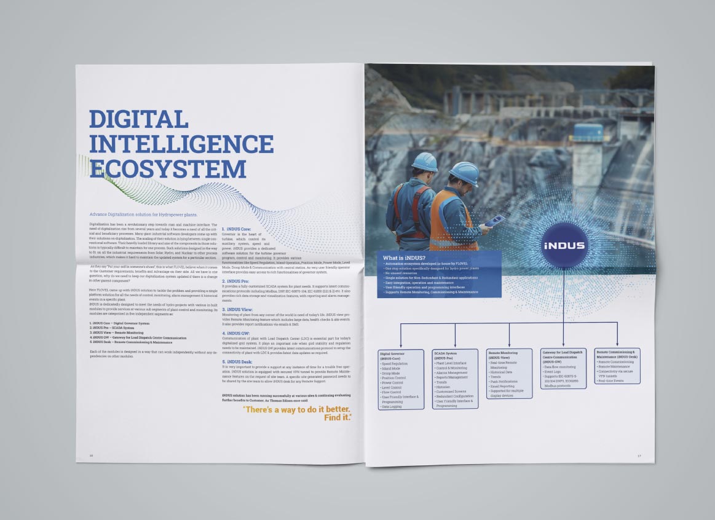Click page number 16 on the left page
The image size is (715, 520).
[91, 455]
